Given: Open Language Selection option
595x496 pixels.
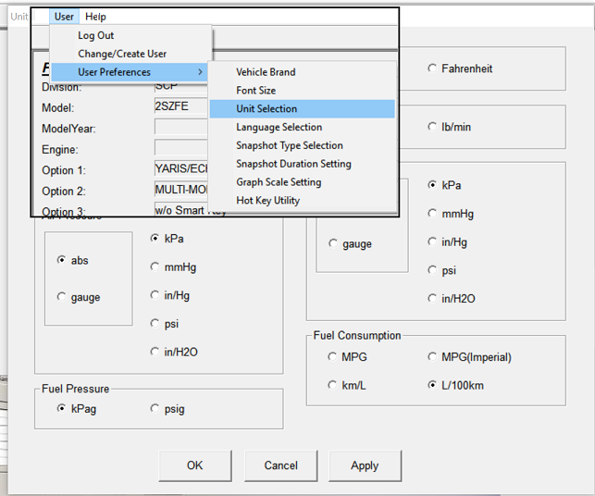Looking at the screenshot, I should (x=279, y=127).
